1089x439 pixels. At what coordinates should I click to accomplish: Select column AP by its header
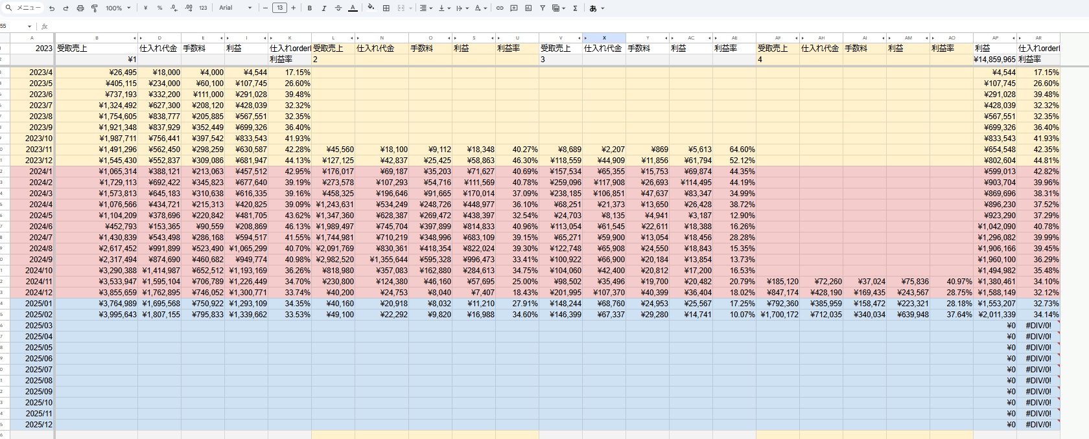(995, 38)
